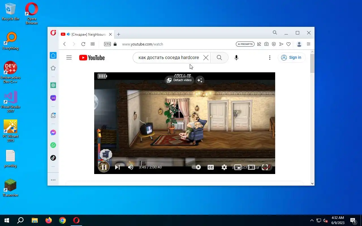Viewport: 362px width, 226px height.
Task: Toggle closed captions CC button
Action: click(x=211, y=167)
